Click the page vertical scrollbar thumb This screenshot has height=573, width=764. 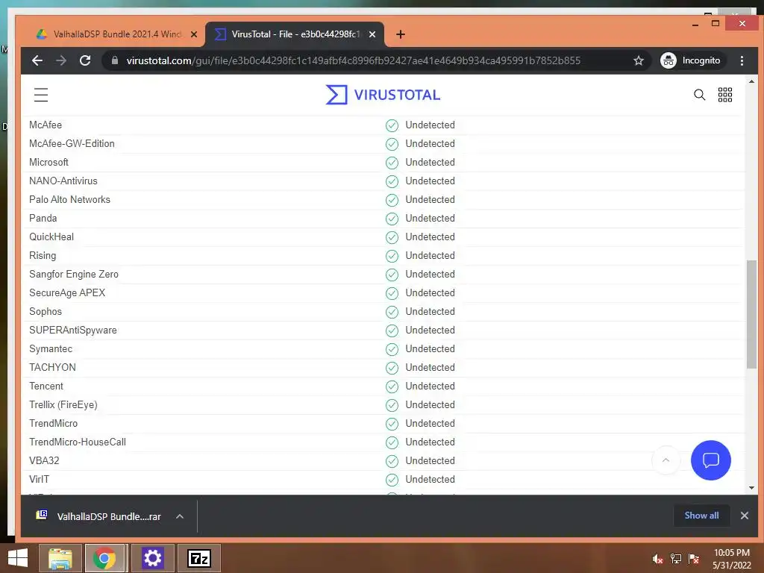751,314
